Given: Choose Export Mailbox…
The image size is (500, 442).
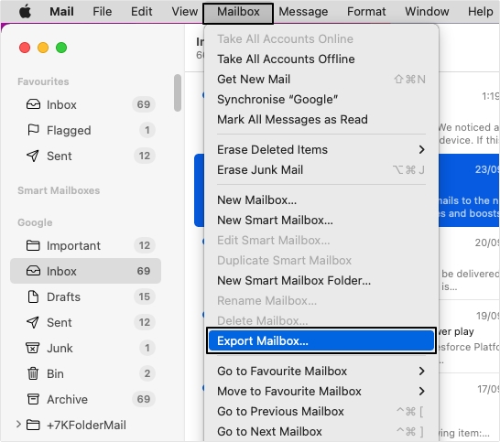Looking at the screenshot, I should [321, 340].
